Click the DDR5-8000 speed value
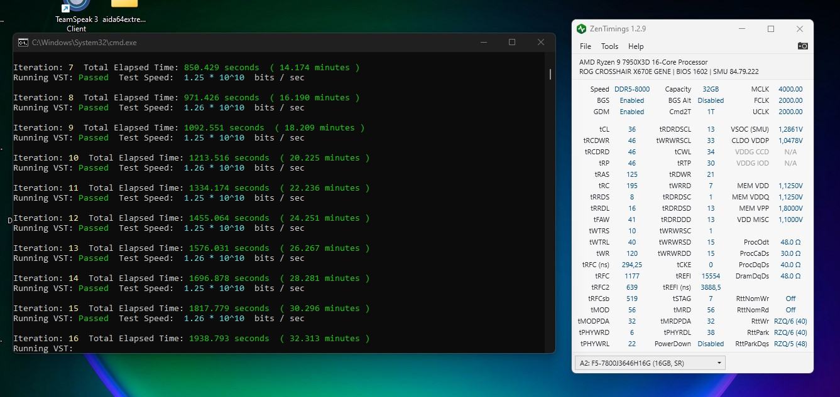 pos(632,89)
